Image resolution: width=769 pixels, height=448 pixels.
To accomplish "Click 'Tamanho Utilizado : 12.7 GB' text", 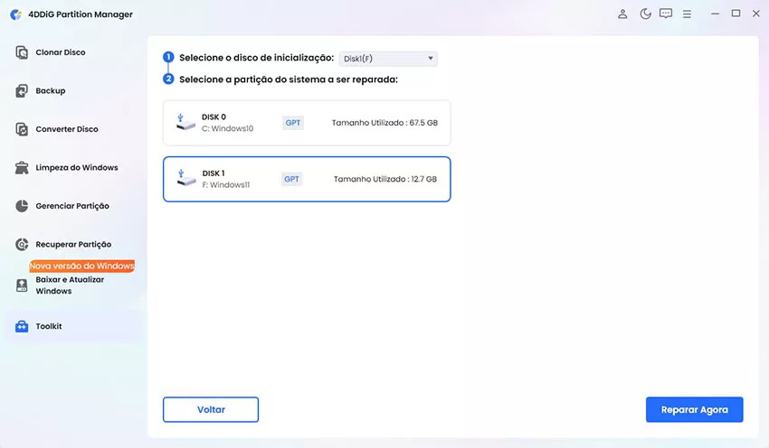I will [x=385, y=179].
